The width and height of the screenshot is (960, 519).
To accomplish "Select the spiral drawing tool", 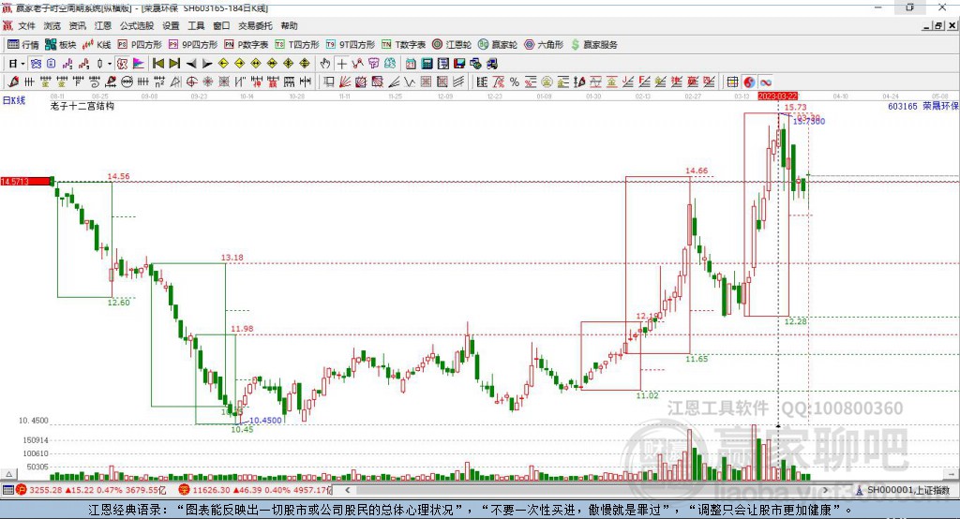I will (95, 82).
